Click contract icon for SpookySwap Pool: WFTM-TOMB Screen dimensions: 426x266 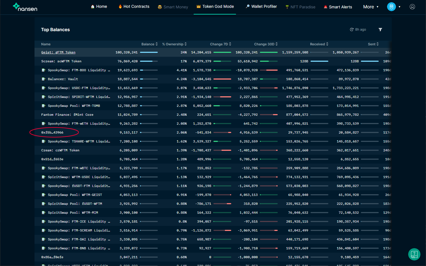[43, 106]
